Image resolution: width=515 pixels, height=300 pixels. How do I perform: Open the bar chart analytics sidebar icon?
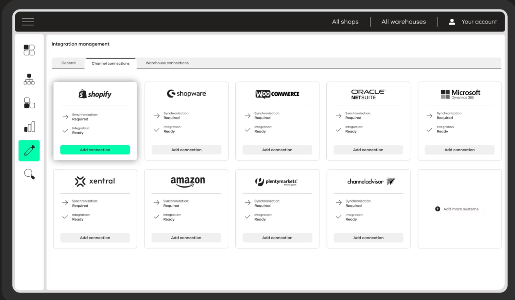30,127
